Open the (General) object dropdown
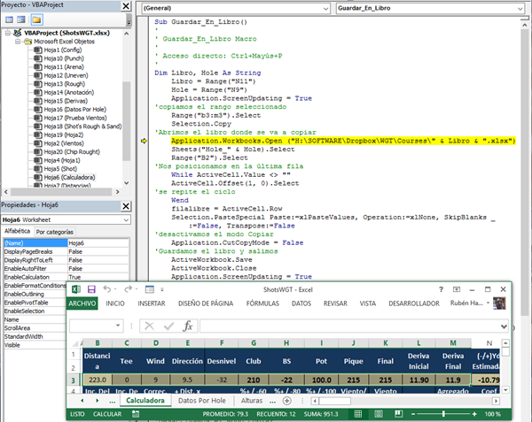The height and width of the screenshot is (422, 532). coord(326,6)
